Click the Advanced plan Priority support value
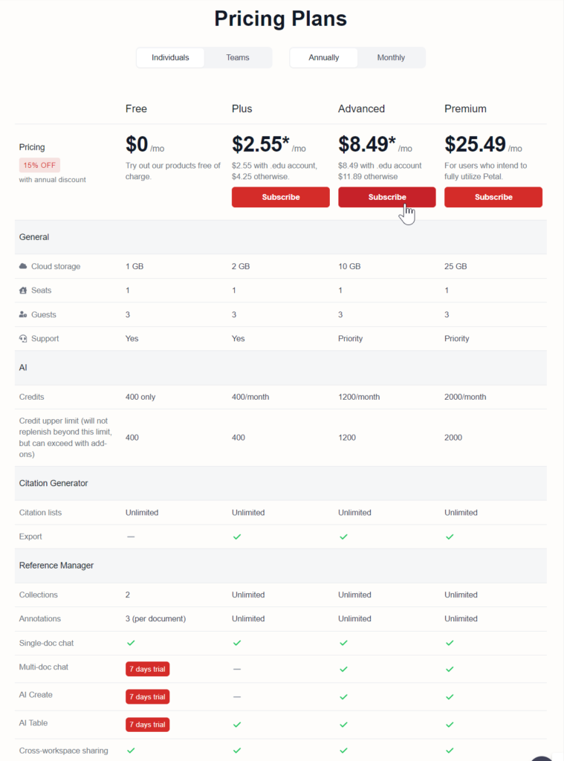Screen dimensions: 564x761 351,339
